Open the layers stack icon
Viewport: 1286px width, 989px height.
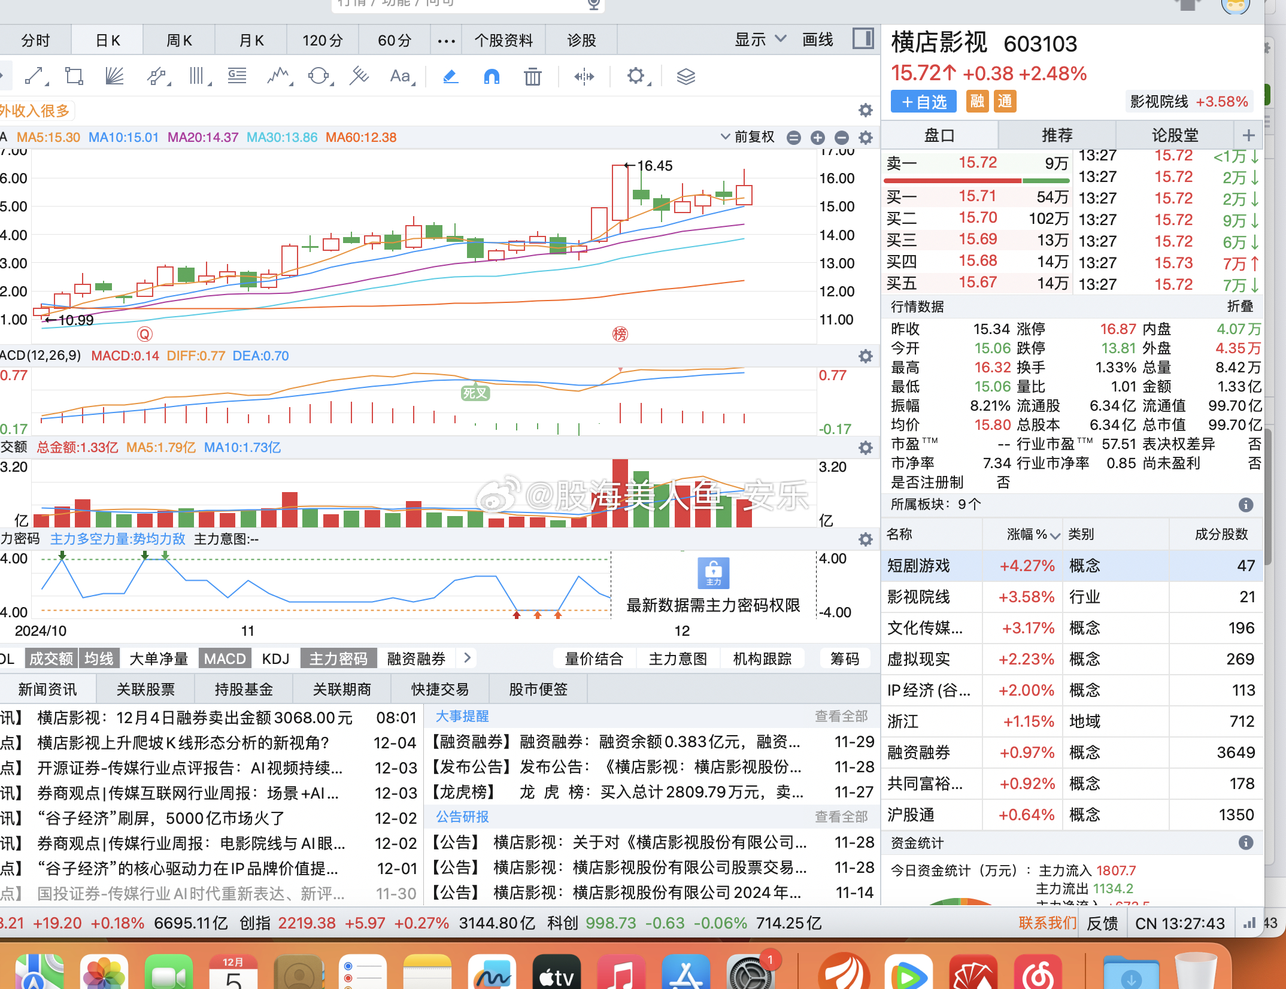coord(686,76)
